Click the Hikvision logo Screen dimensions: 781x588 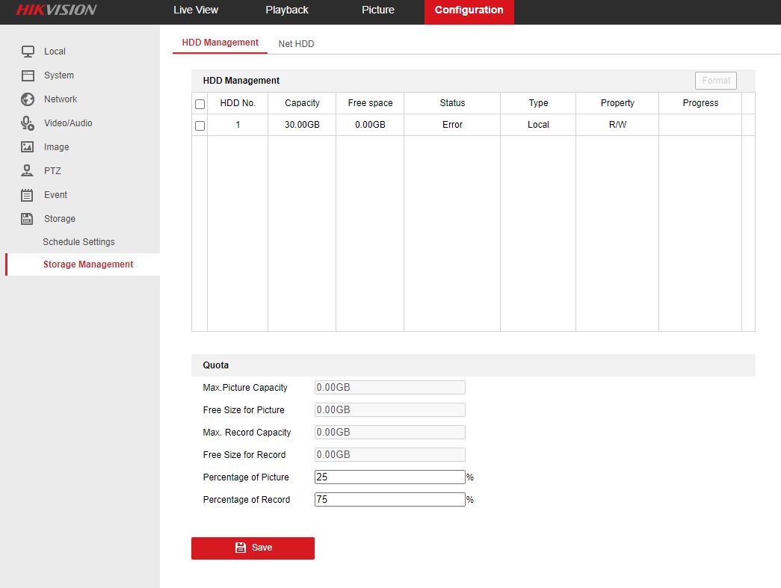pos(57,10)
